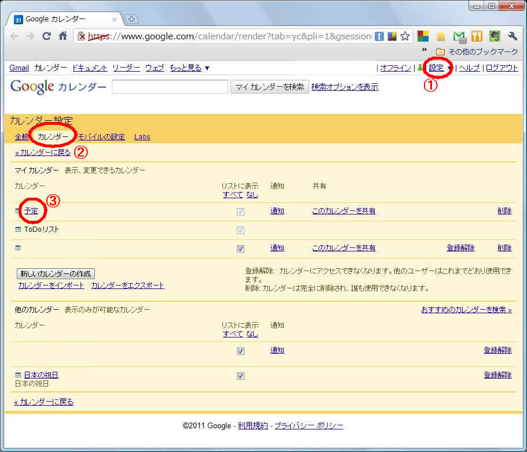The height and width of the screenshot is (452, 527).
Task: Close the Google カレンダー tab
Action: pos(115,20)
